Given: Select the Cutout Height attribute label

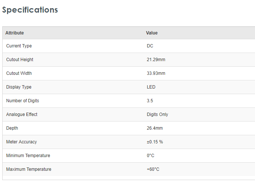Looking at the screenshot, I should (x=20, y=60).
